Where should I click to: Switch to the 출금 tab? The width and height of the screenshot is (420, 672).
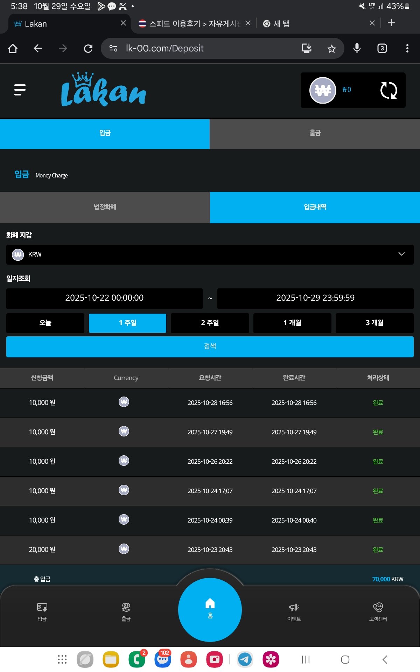click(x=315, y=133)
